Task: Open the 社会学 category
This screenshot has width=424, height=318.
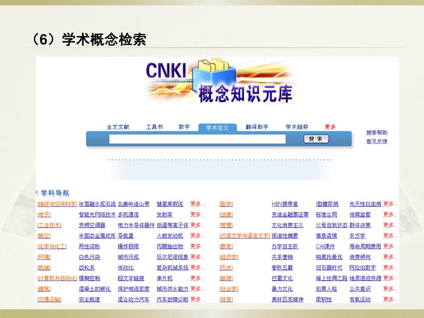Action: point(229,289)
